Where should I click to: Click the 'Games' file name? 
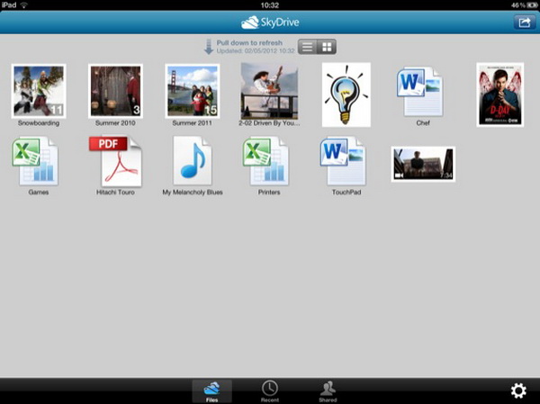pos(38,193)
